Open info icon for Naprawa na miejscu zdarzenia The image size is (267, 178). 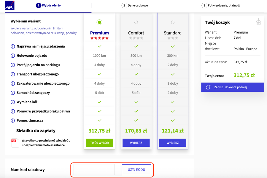tap(13, 46)
